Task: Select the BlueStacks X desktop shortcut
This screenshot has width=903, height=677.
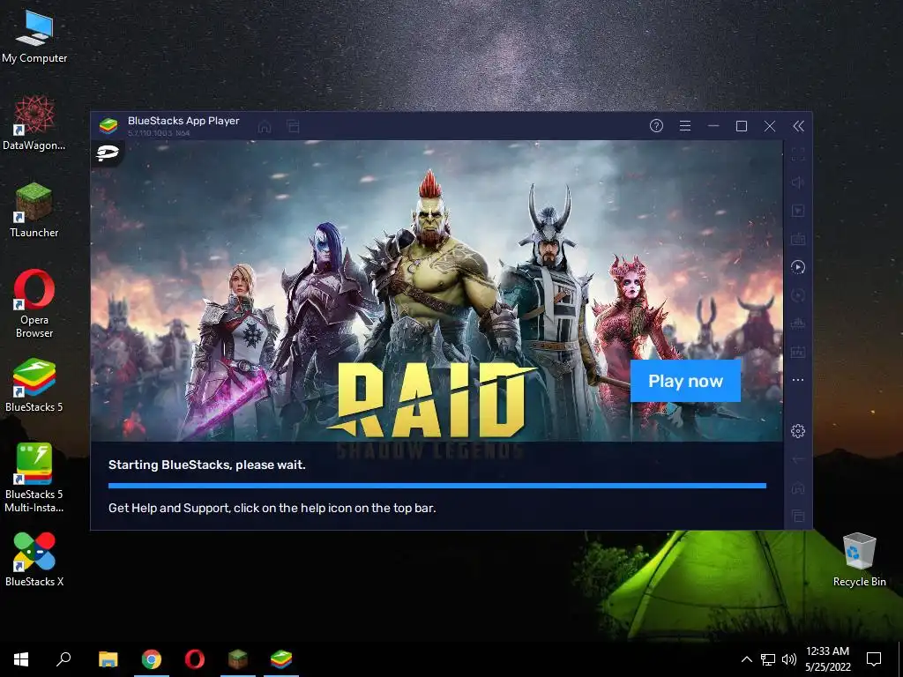Action: 34,560
